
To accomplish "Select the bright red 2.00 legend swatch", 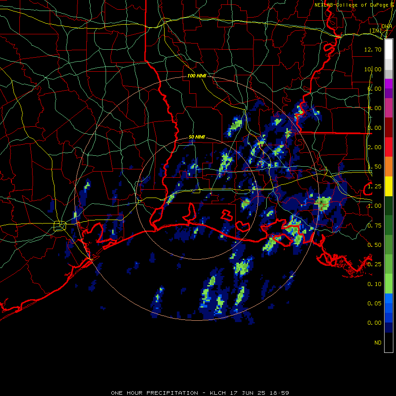I will 389,147.
